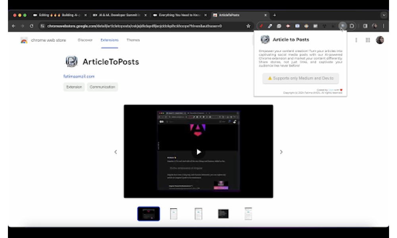This screenshot has height=238, width=397.
Task: Play the extension demo video
Action: (x=198, y=152)
